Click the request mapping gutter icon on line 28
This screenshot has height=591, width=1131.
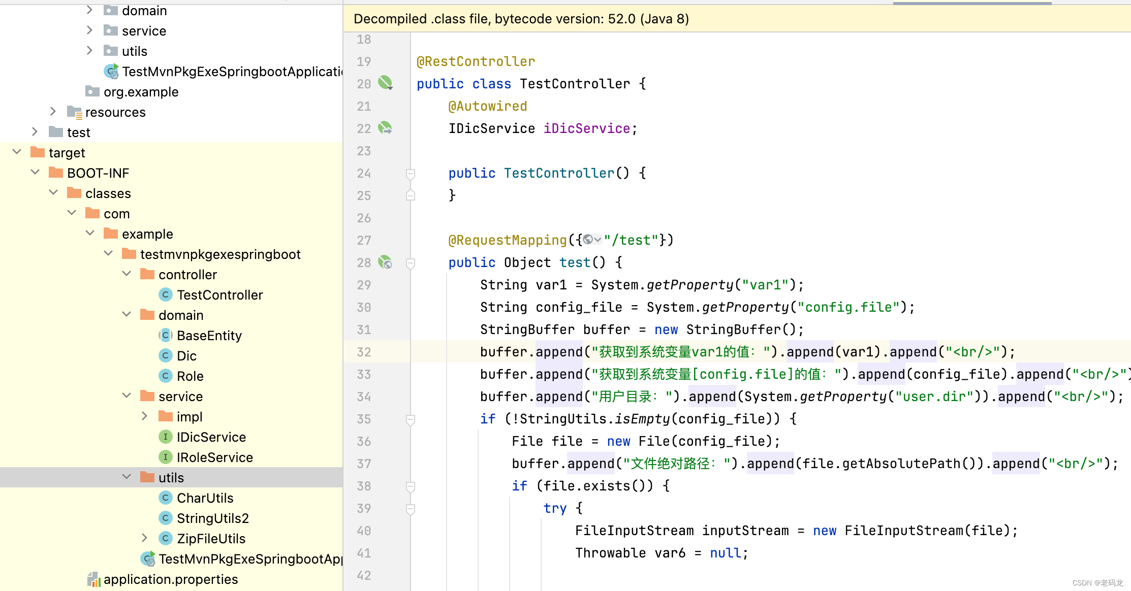coord(385,262)
